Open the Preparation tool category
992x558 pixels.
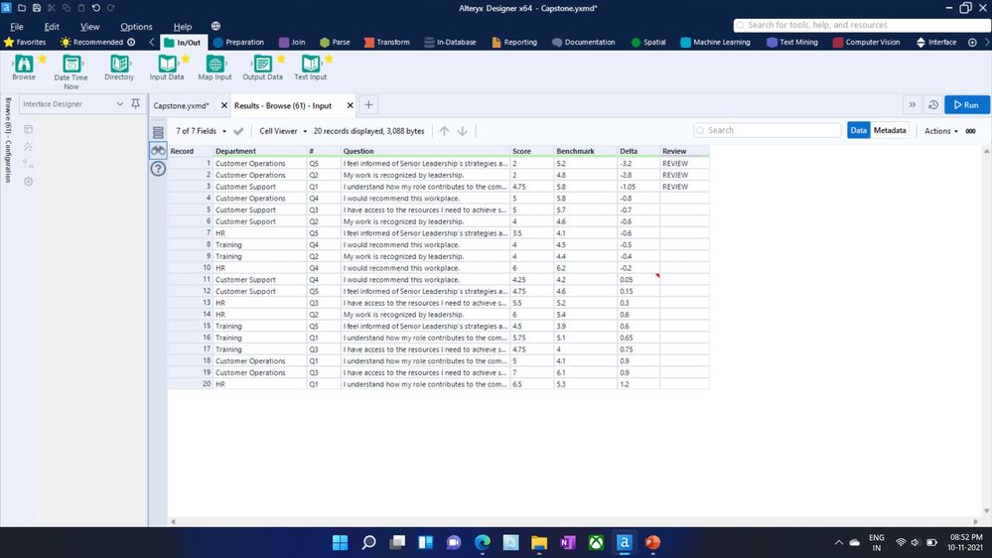point(238,43)
